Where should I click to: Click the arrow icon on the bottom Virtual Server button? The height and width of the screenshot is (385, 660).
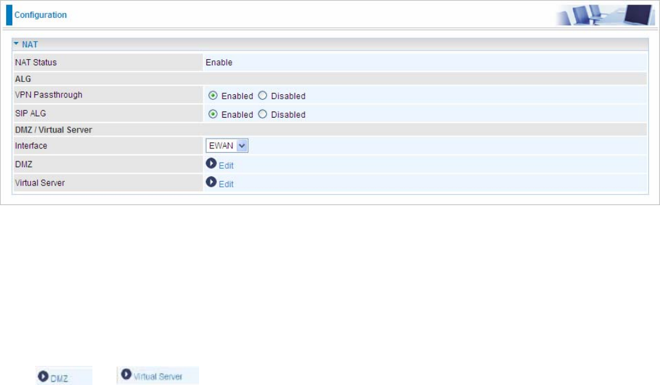126,374
